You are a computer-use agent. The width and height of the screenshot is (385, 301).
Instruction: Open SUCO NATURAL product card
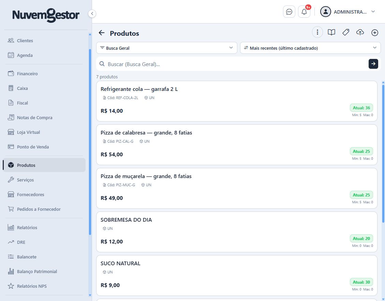pyautogui.click(x=237, y=275)
